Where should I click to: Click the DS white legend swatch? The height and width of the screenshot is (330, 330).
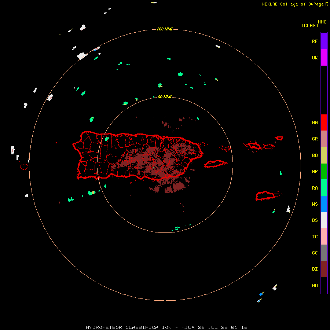pos(324,220)
